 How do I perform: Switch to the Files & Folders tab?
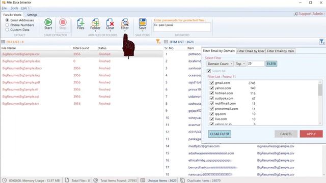point(12,15)
